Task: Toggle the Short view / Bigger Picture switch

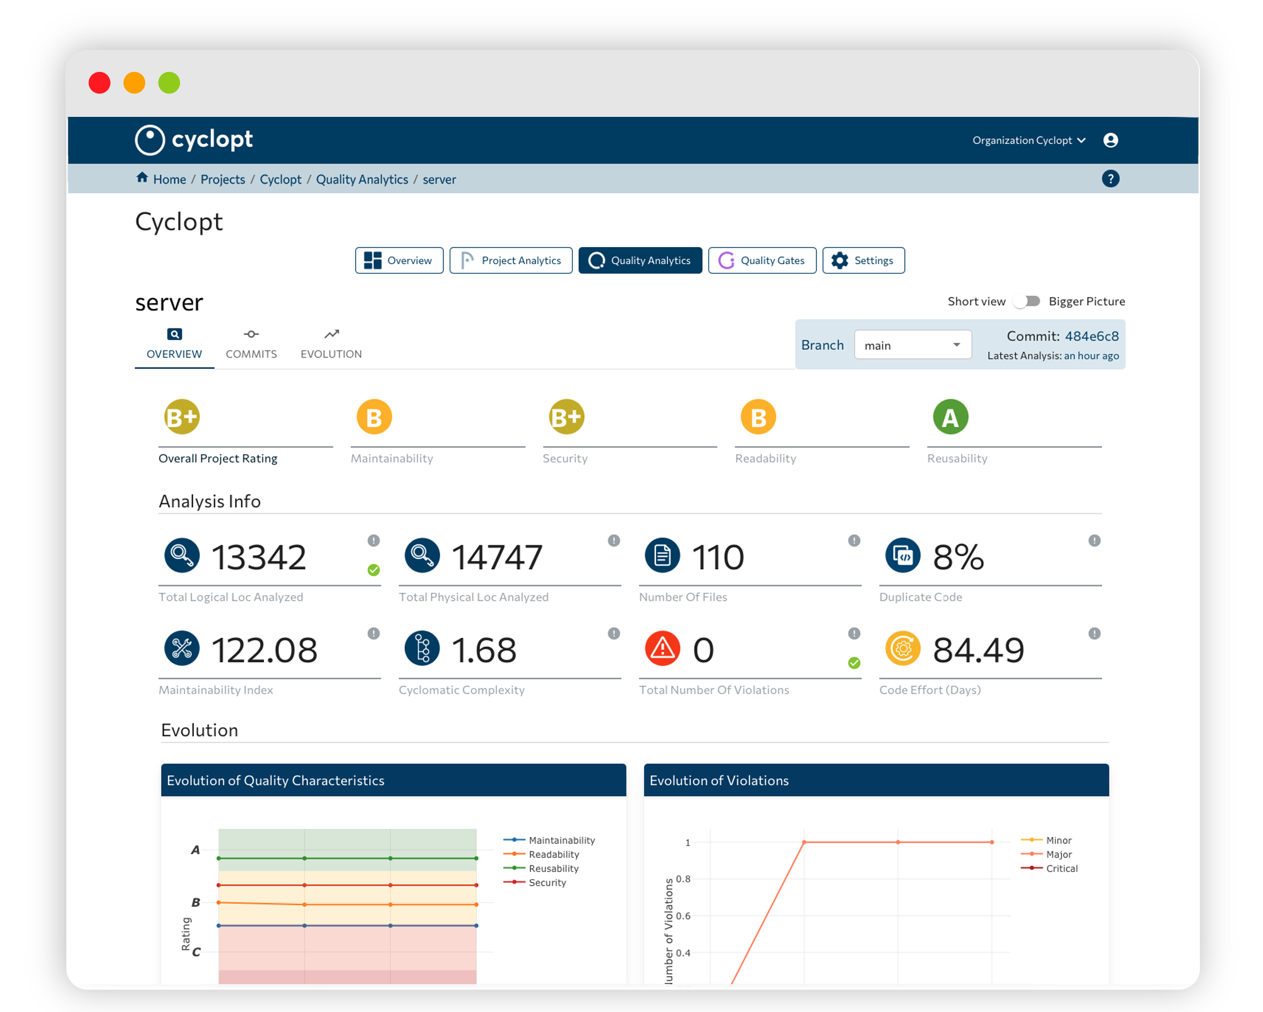Action: (1026, 301)
